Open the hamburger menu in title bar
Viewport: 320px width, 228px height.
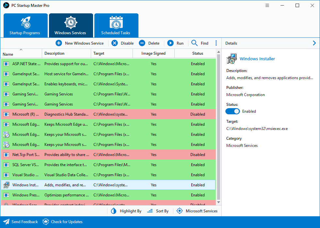click(x=267, y=6)
